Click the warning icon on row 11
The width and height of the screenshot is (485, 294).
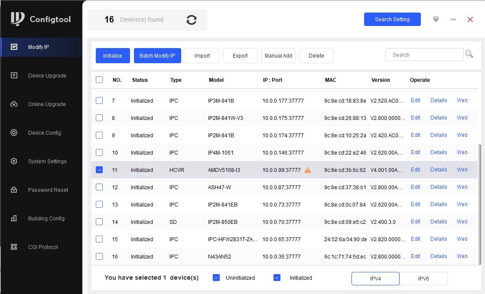point(308,170)
